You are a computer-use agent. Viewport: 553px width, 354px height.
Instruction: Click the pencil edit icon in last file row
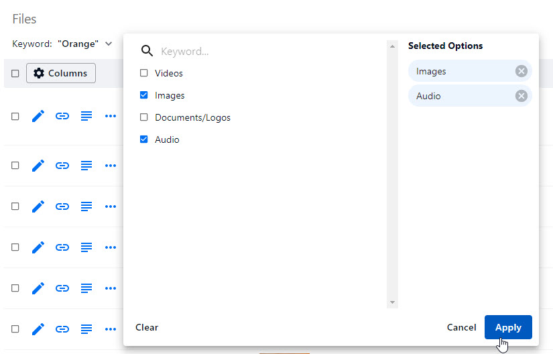38,329
